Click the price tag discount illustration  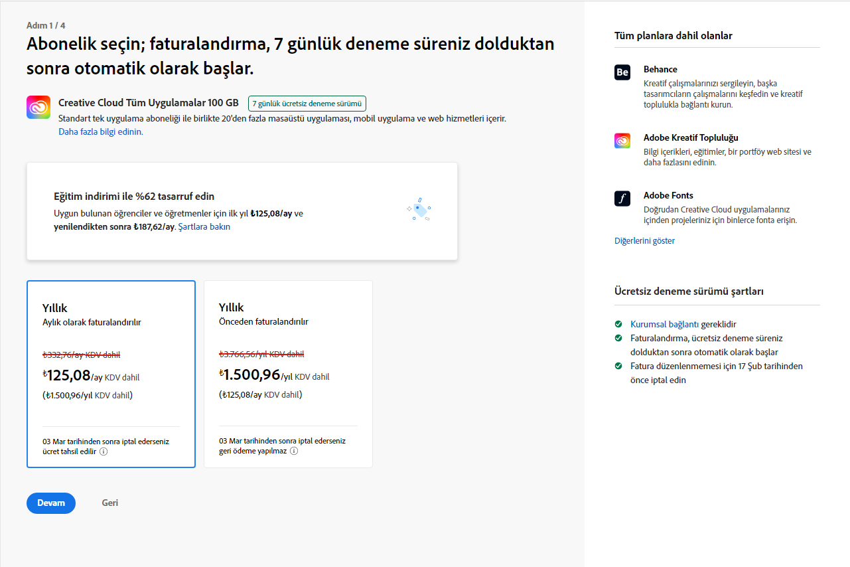[418, 209]
